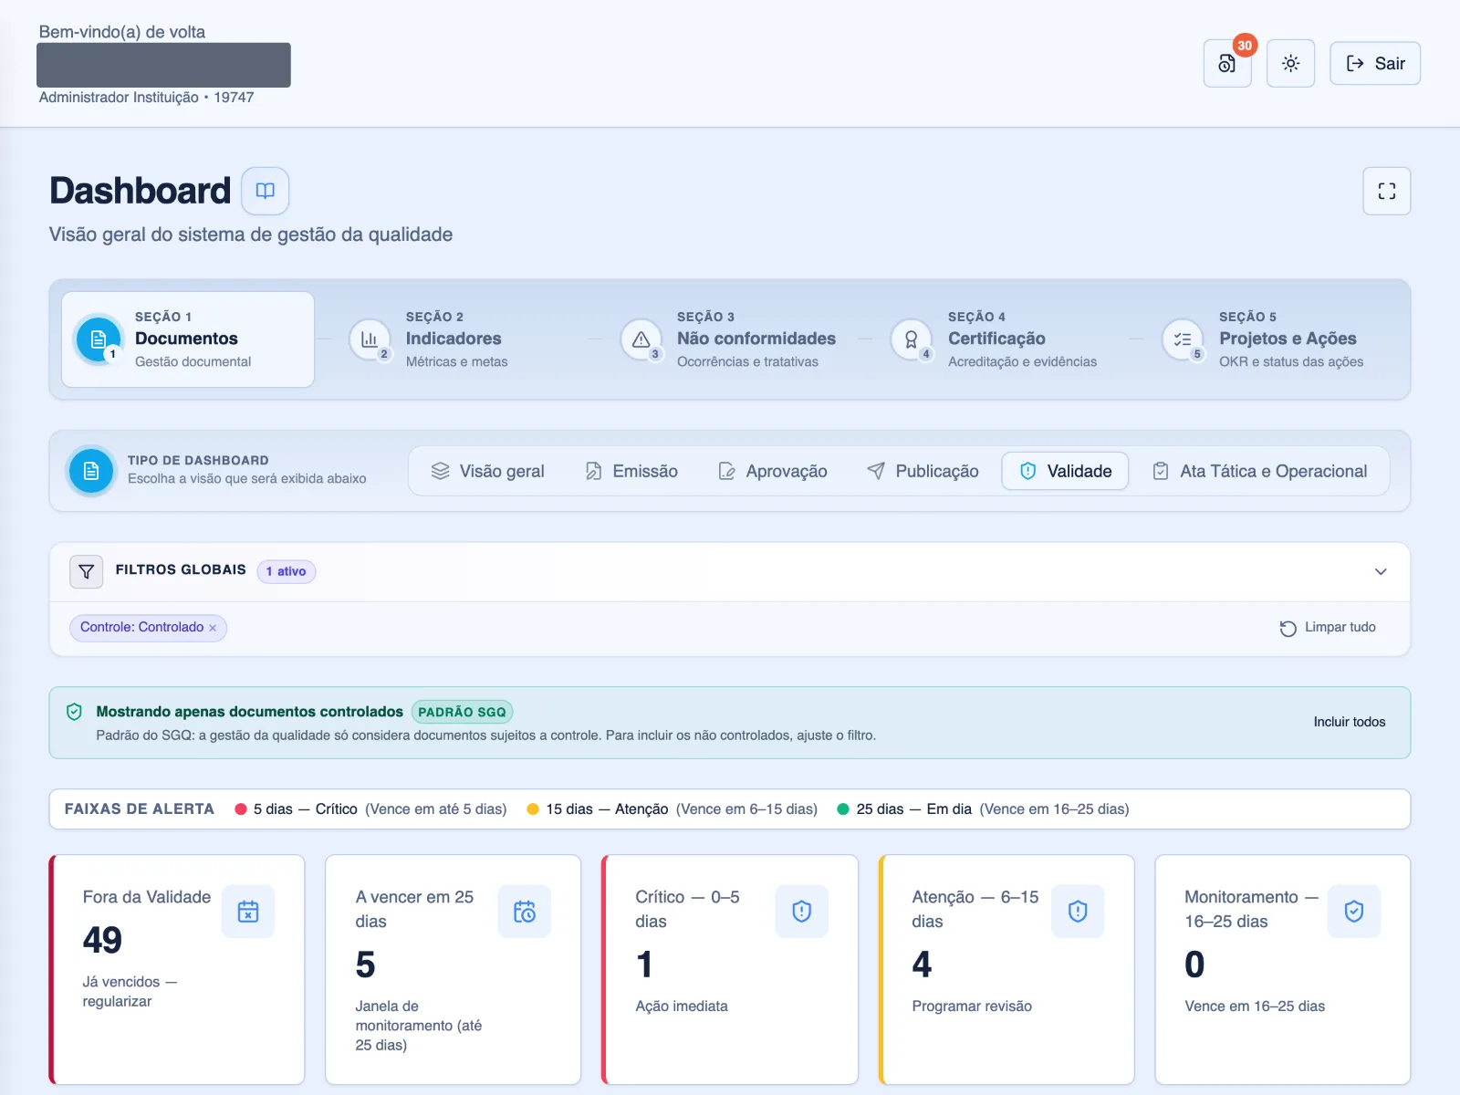The width and height of the screenshot is (1460, 1095).
Task: Click shield check icon on Monitoramento card
Action: [1354, 911]
